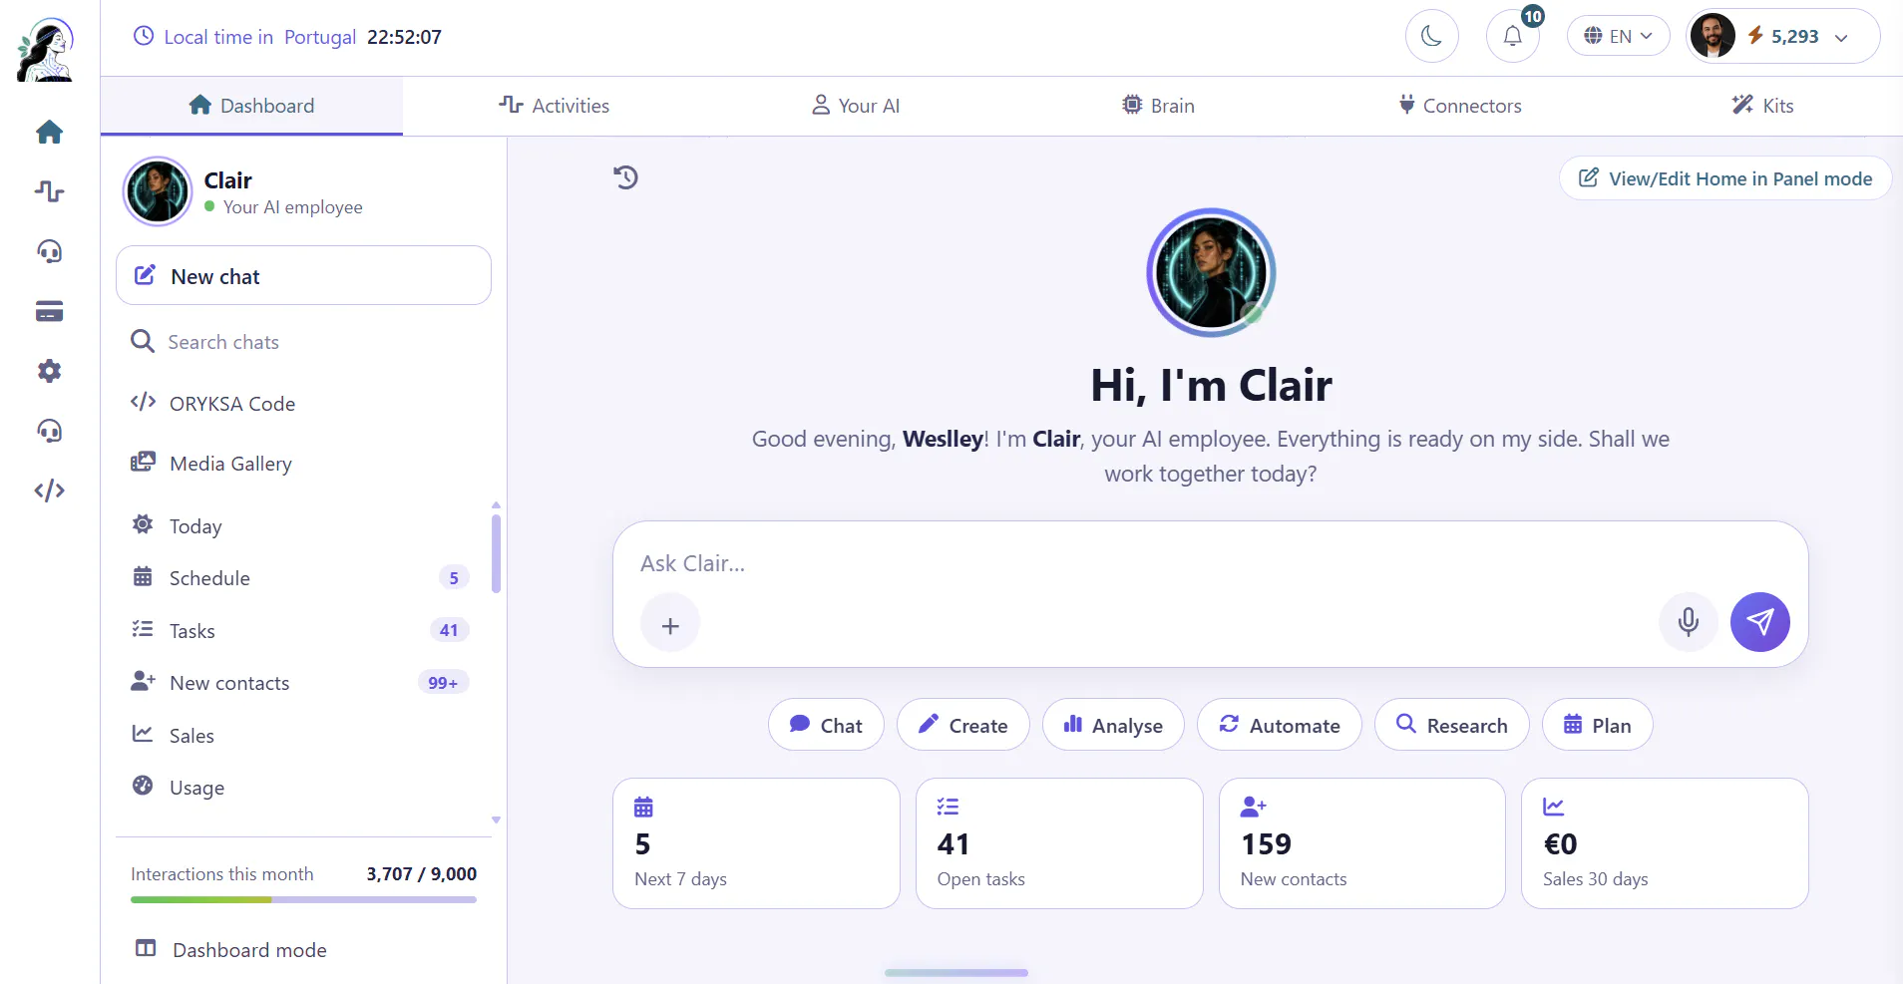This screenshot has width=1903, height=984.
Task: Select the Automate quick action
Action: [1280, 725]
